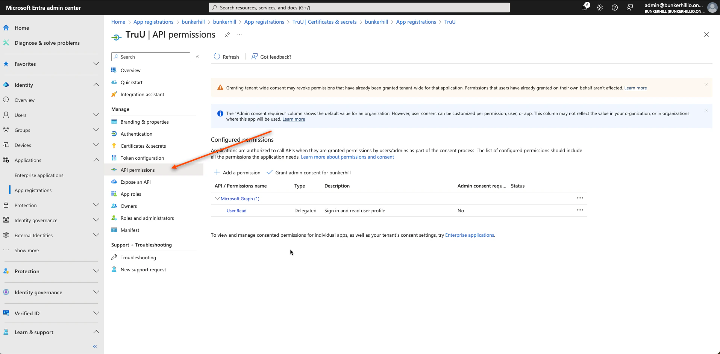The image size is (720, 354).
Task: Collapse the Learn & support section
Action: point(96,332)
